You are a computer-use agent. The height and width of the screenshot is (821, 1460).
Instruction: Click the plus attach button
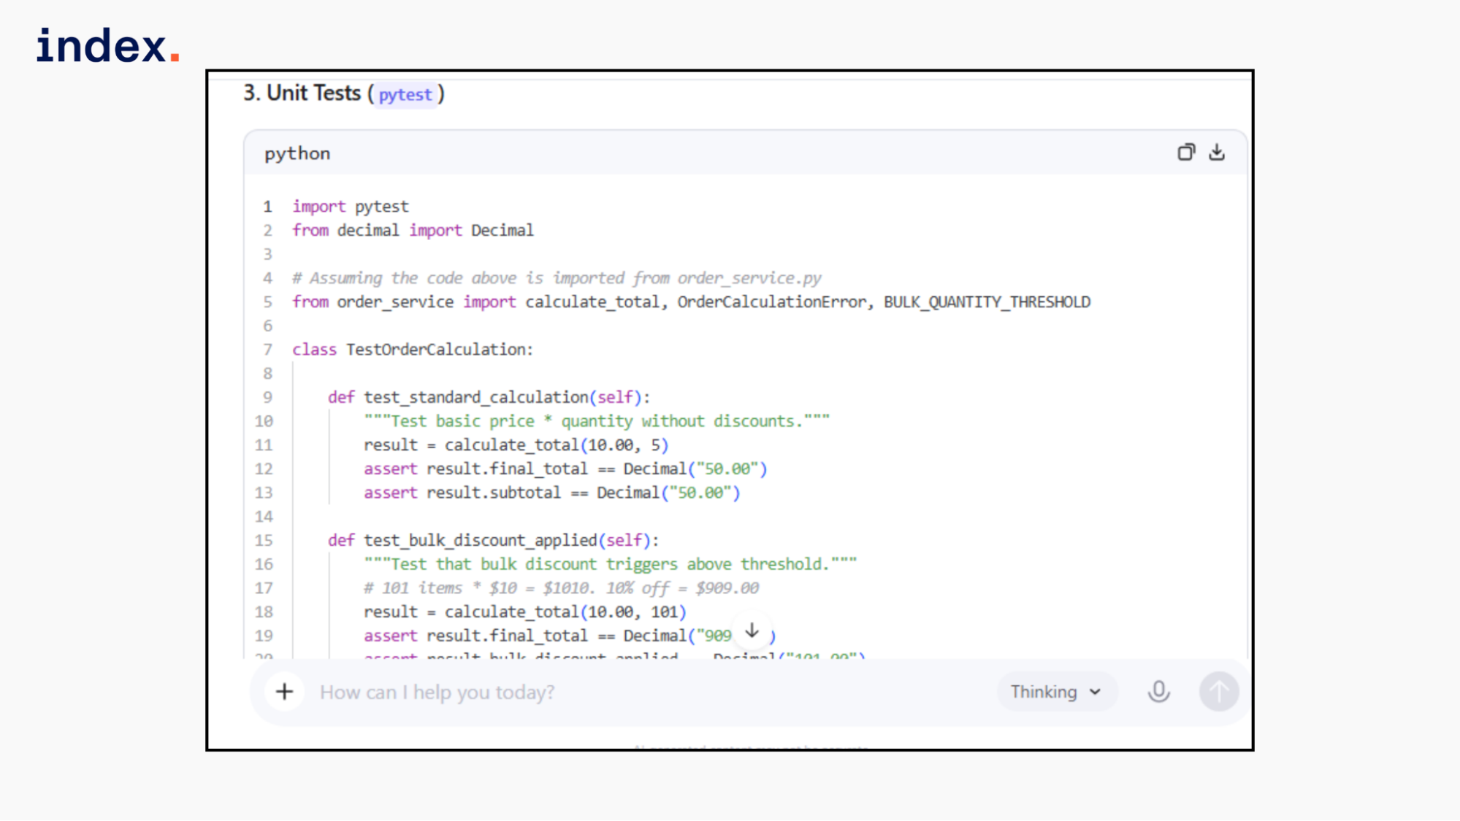[x=285, y=691]
